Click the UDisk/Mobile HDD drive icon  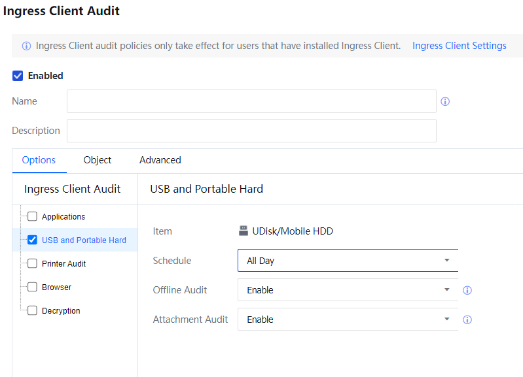click(x=243, y=231)
